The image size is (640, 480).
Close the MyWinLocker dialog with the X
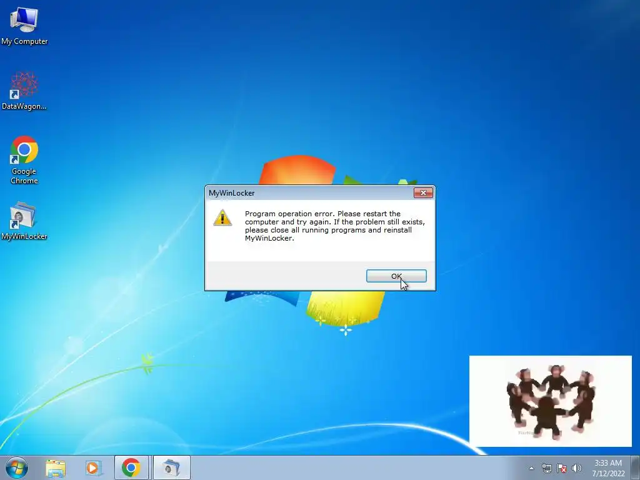pos(423,192)
